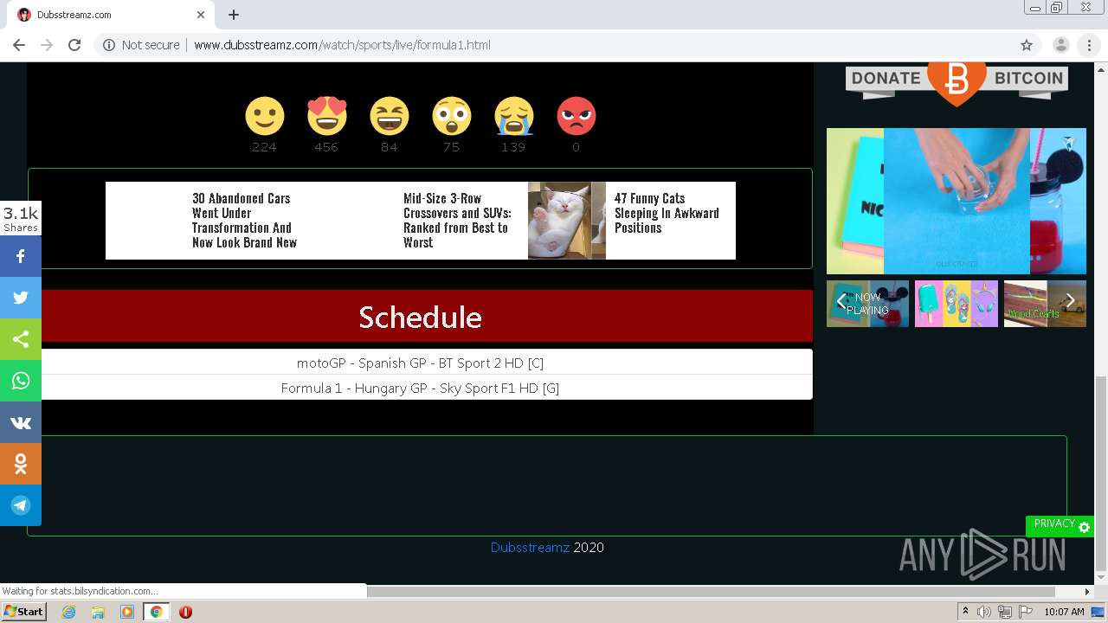Click the crying face reaction emoji
1108x623 pixels.
click(x=513, y=115)
